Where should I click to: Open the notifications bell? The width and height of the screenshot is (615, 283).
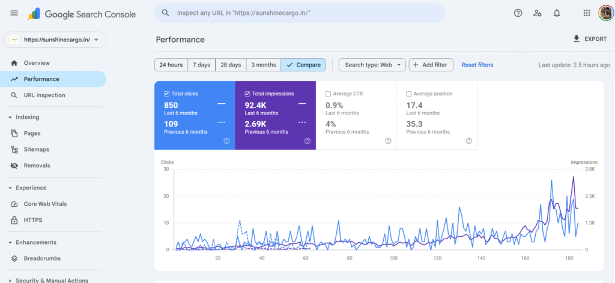(557, 13)
